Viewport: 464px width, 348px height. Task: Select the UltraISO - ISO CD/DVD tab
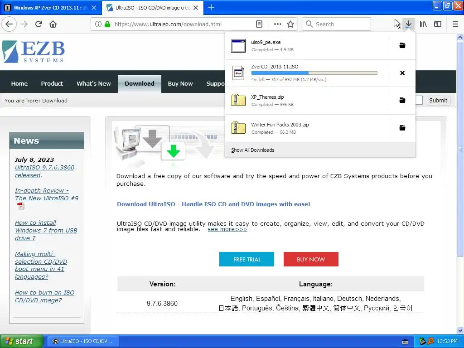coord(152,8)
